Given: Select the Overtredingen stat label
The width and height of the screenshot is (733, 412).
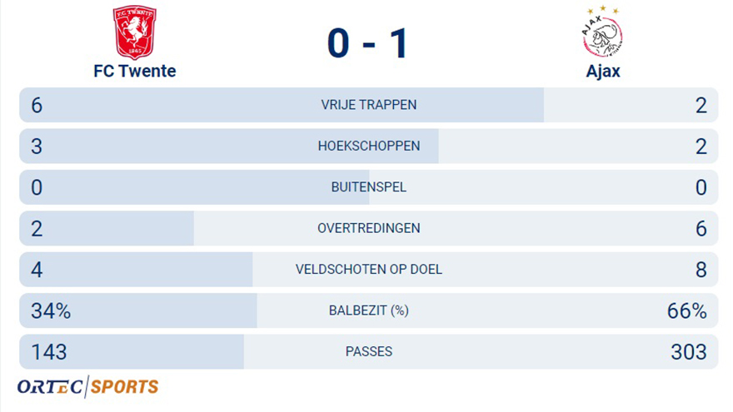Looking at the screenshot, I should coord(368,228).
